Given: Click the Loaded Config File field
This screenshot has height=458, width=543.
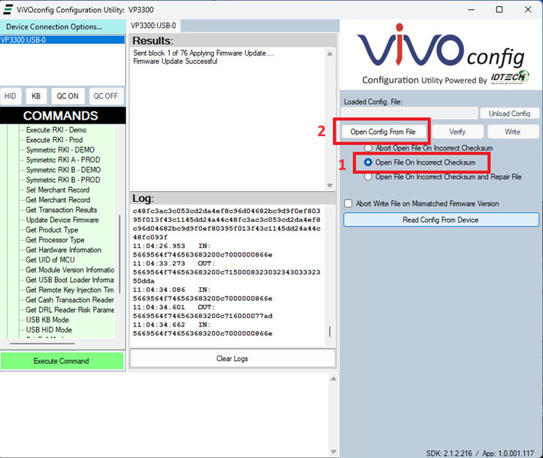Looking at the screenshot, I should 410,114.
